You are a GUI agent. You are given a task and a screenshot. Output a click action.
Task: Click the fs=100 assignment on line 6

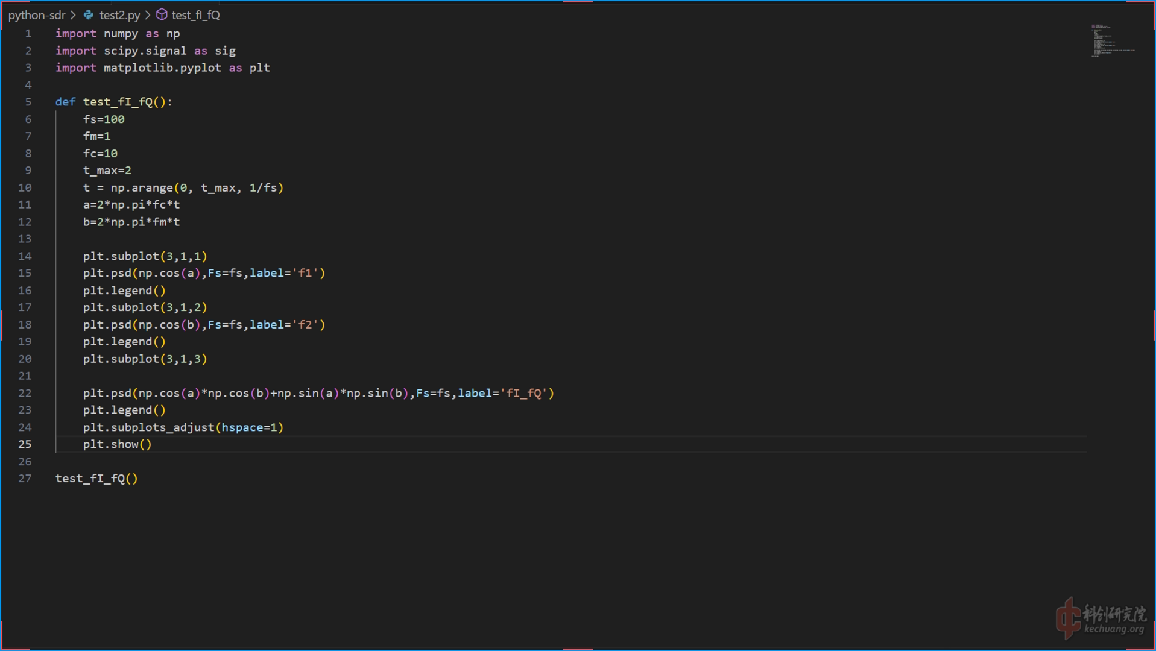(104, 119)
